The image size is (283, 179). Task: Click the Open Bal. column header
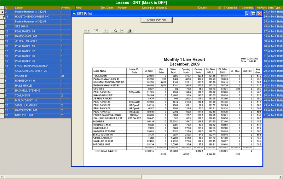tap(231, 7)
